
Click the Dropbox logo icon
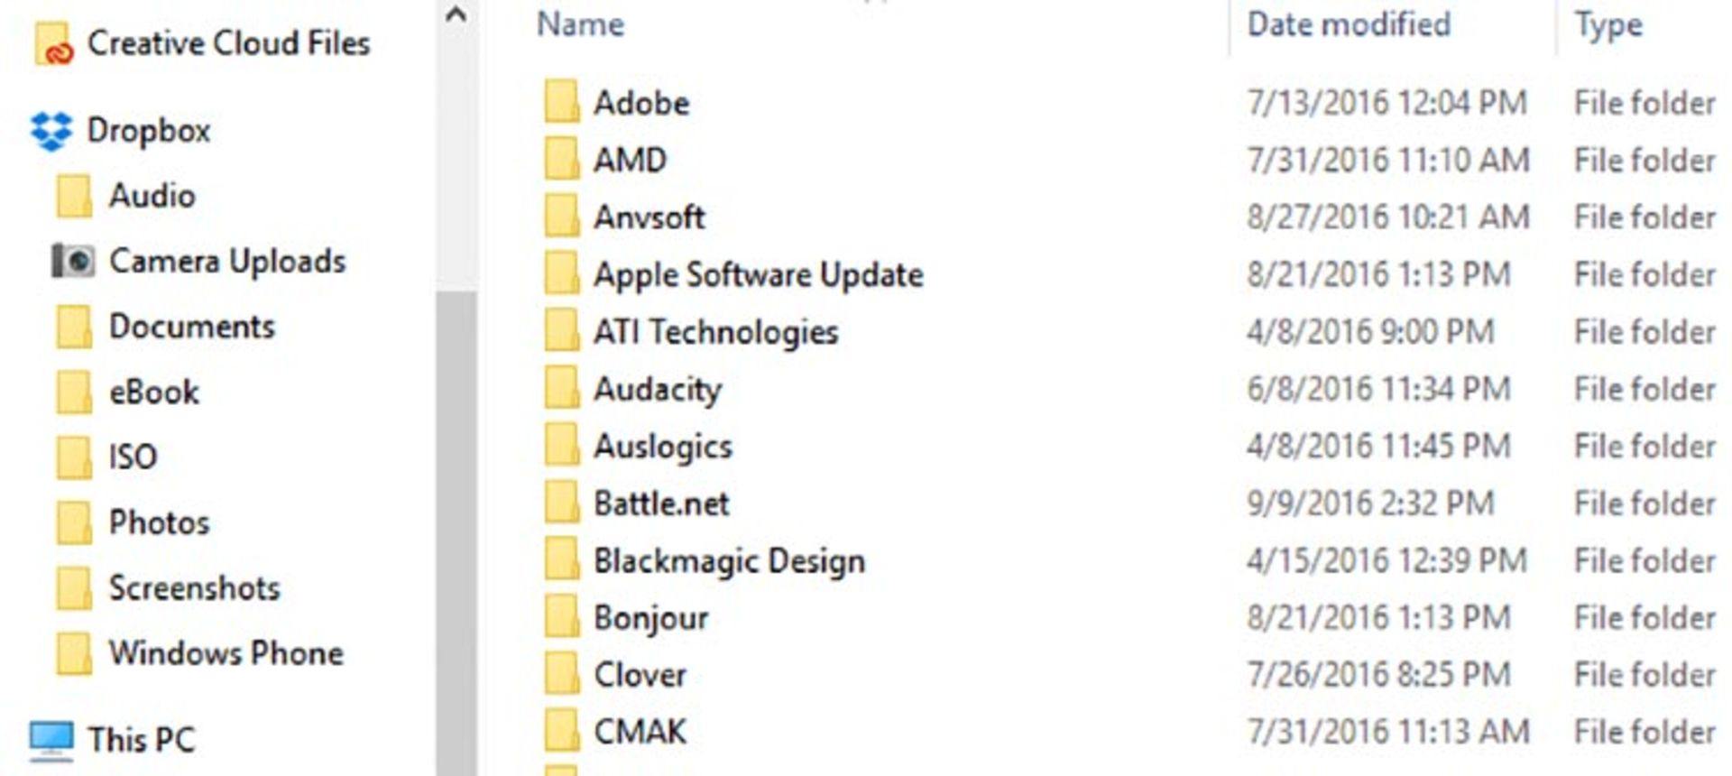tap(51, 131)
